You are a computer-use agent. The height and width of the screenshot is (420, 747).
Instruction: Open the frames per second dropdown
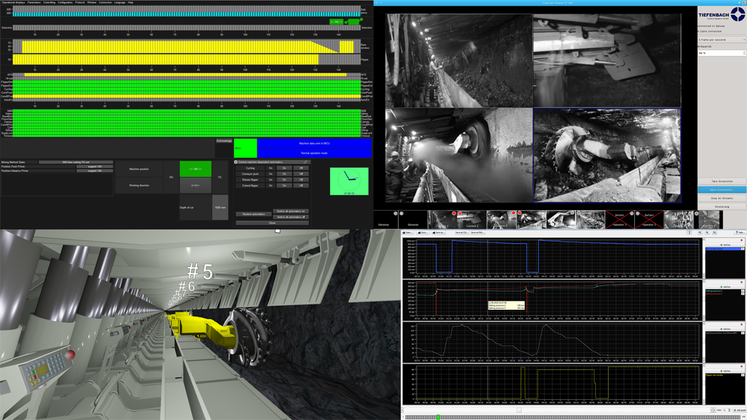pos(721,40)
